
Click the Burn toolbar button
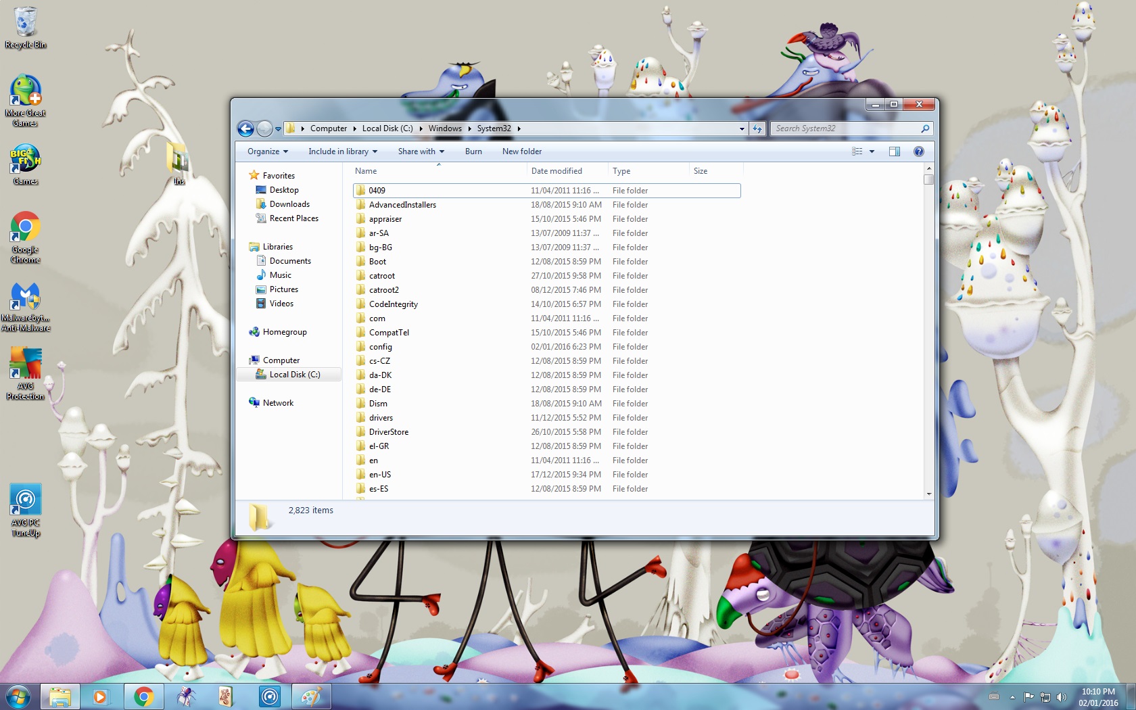click(473, 151)
